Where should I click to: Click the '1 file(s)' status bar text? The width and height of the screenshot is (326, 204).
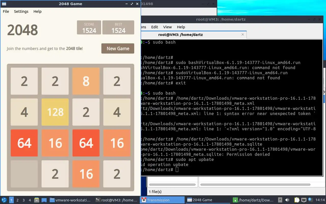(155, 192)
